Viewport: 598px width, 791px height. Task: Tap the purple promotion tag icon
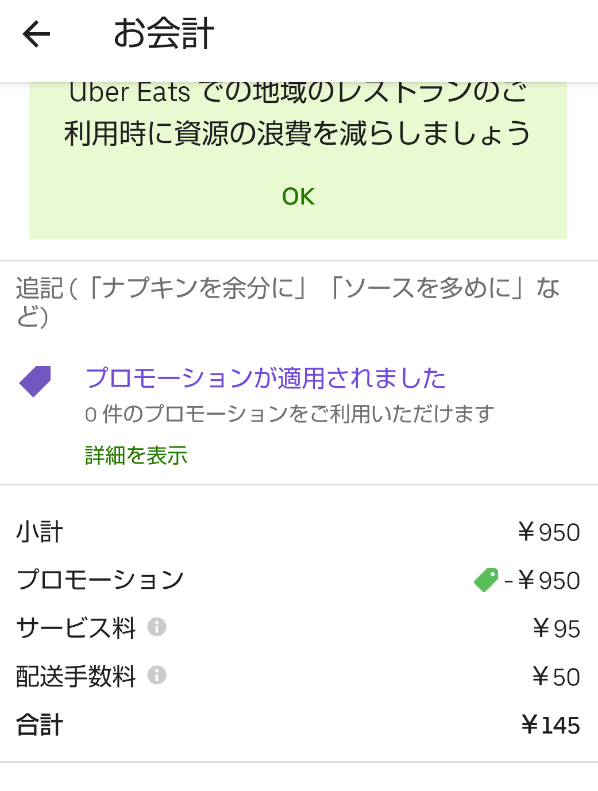click(35, 381)
